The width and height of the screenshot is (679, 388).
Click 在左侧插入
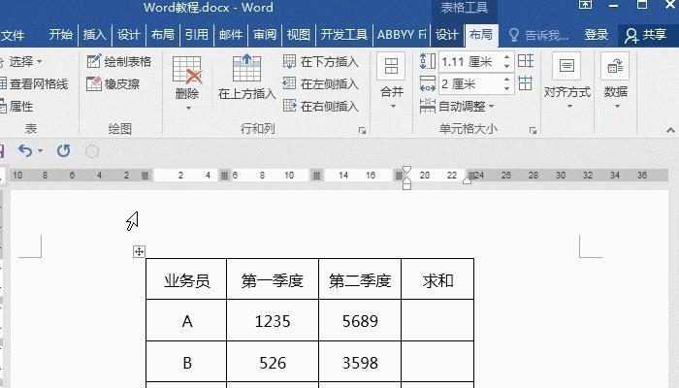pos(321,83)
